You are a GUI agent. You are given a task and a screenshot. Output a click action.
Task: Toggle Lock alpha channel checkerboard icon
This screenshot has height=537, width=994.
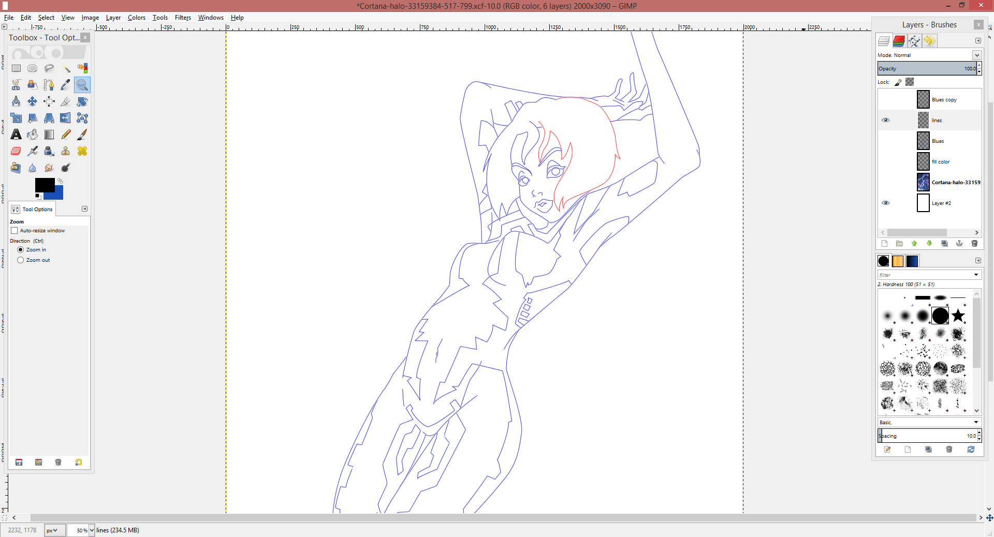(910, 82)
